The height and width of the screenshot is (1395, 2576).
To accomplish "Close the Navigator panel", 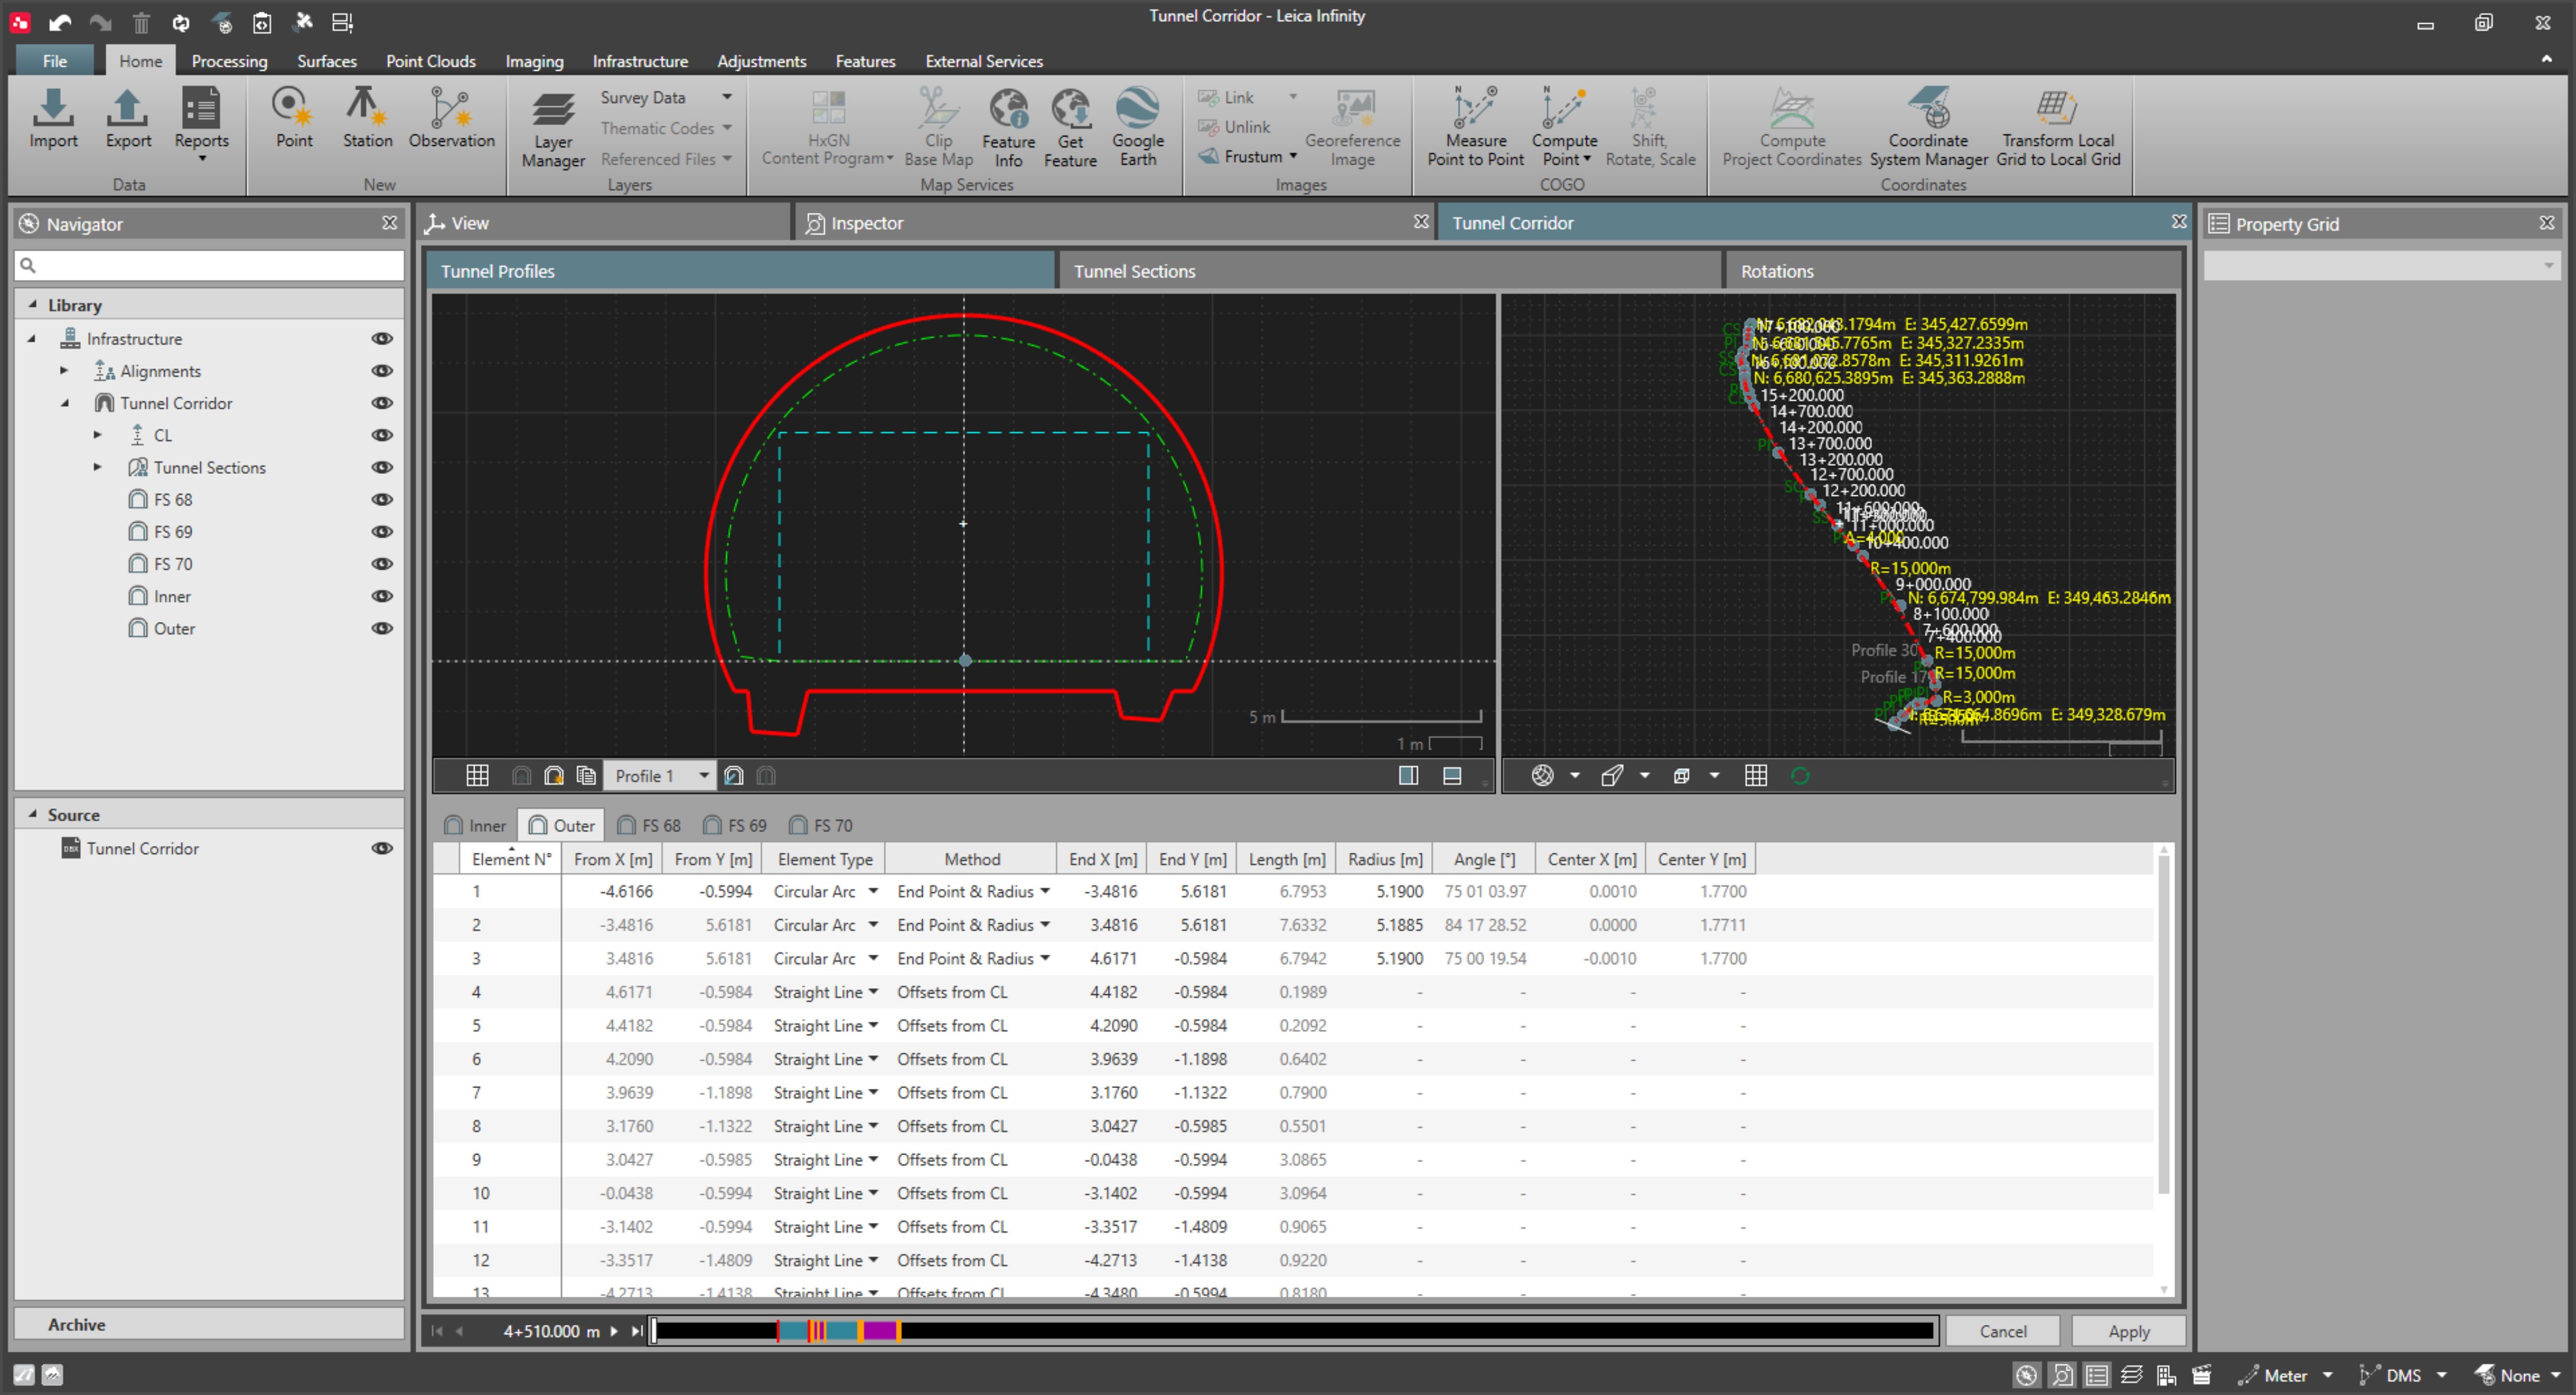I will point(389,223).
